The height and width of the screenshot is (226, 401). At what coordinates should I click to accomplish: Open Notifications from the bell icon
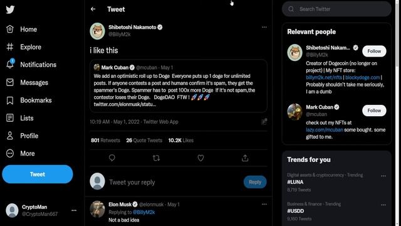point(10,64)
